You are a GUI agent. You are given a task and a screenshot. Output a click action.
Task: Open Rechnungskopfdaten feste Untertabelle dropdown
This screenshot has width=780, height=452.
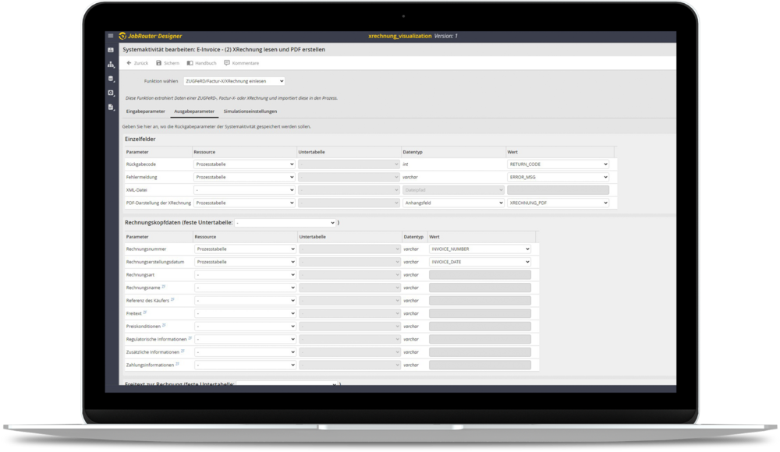click(285, 223)
